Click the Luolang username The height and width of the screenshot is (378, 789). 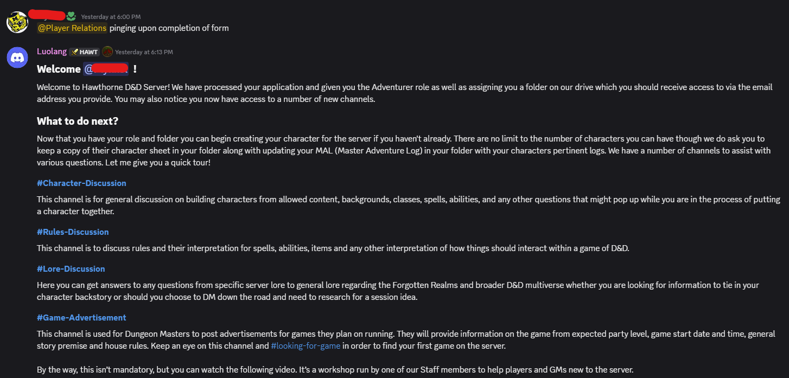[x=52, y=52]
